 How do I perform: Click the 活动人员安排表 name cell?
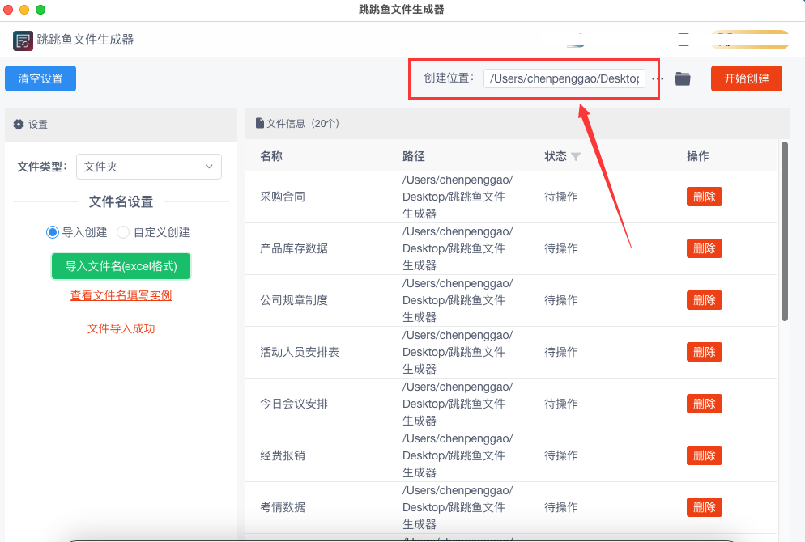coord(300,352)
